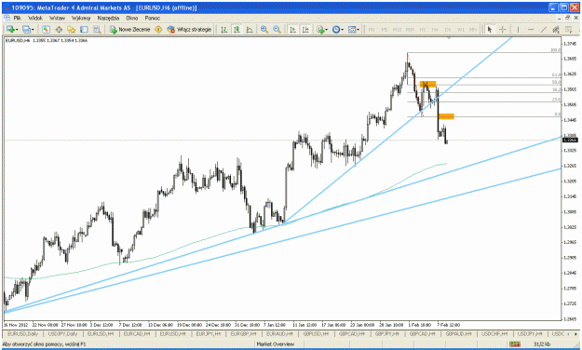Select the D1 timeframe button
This screenshot has width=582, height=350.
448,29
